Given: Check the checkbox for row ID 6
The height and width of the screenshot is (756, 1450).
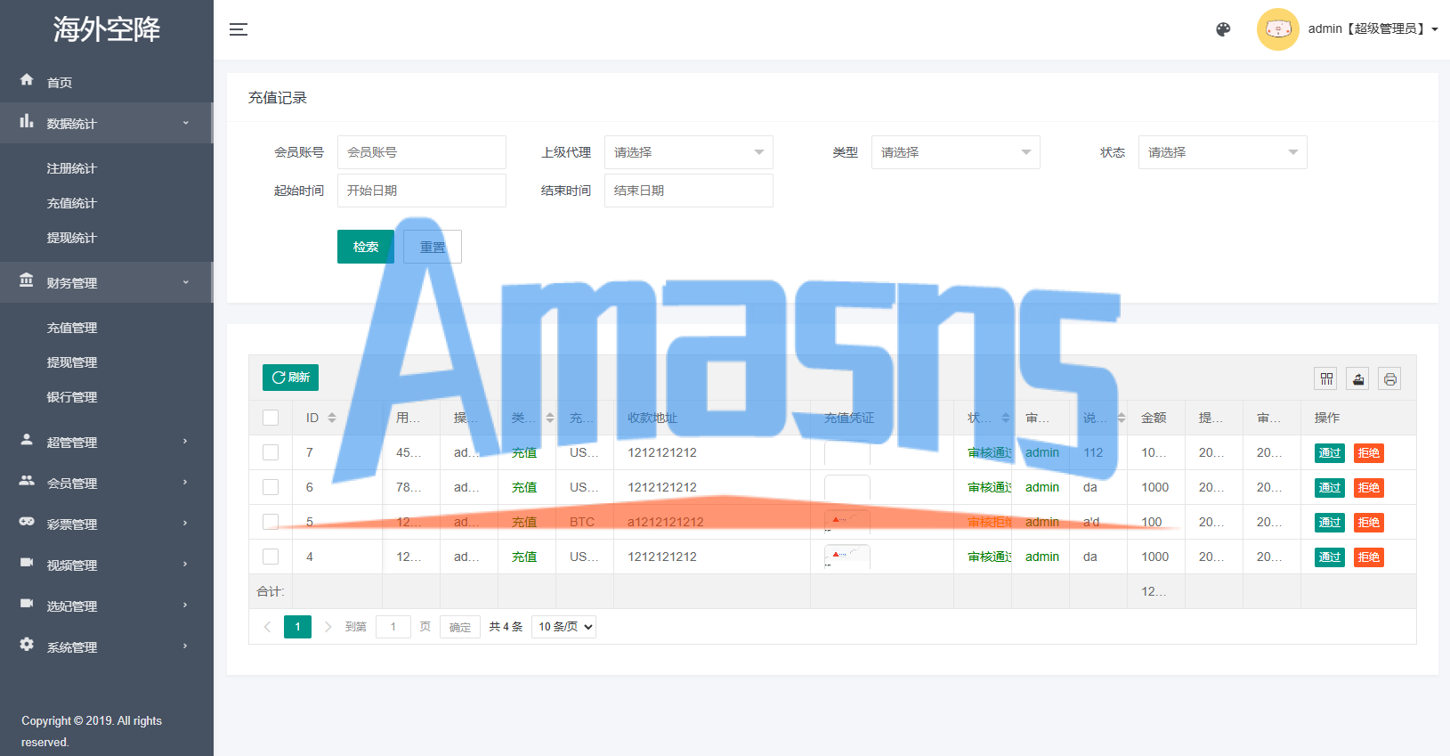Looking at the screenshot, I should click(271, 487).
